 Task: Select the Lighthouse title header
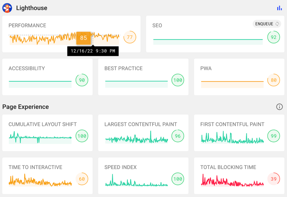click(31, 8)
